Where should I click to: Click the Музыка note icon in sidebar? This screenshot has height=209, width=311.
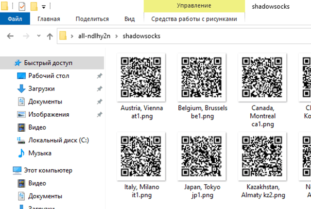click(x=21, y=153)
